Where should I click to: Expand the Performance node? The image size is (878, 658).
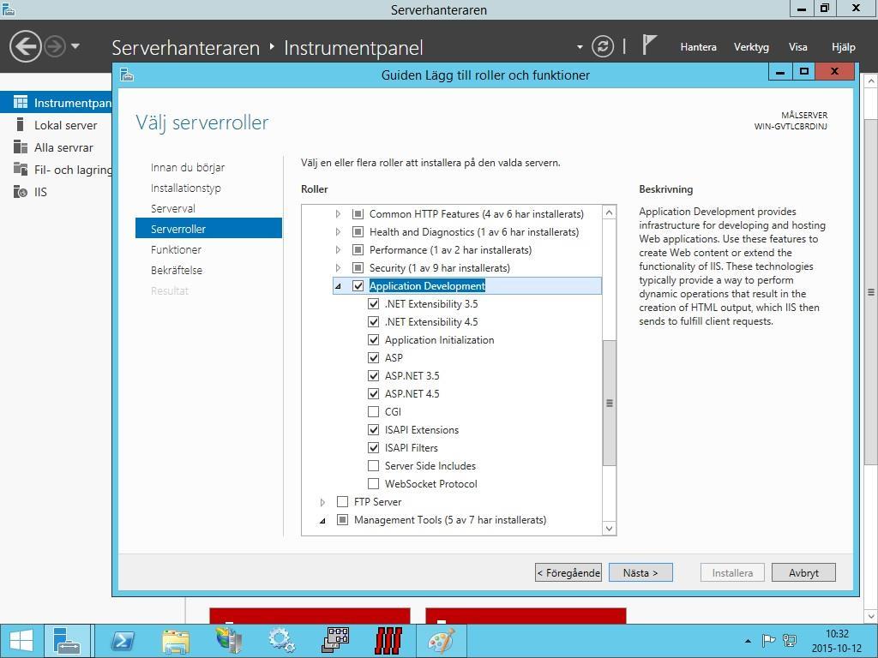338,249
